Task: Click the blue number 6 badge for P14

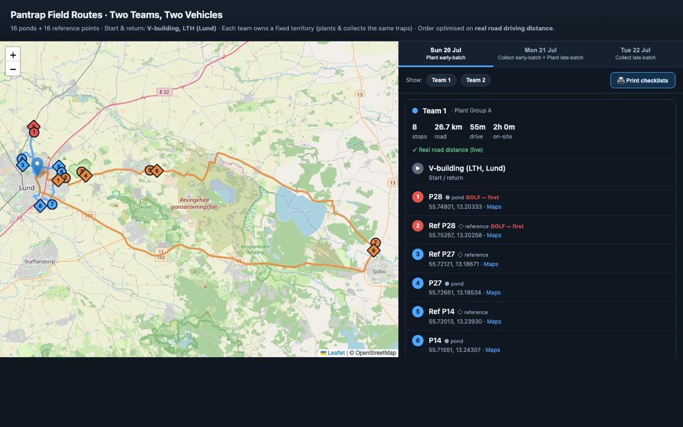Action: click(x=418, y=340)
